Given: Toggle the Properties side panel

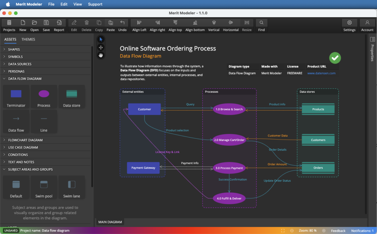Looking at the screenshot, I should [372, 39].
